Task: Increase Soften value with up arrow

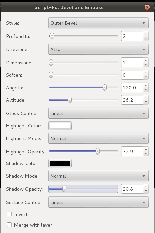Action: pos(146,73)
